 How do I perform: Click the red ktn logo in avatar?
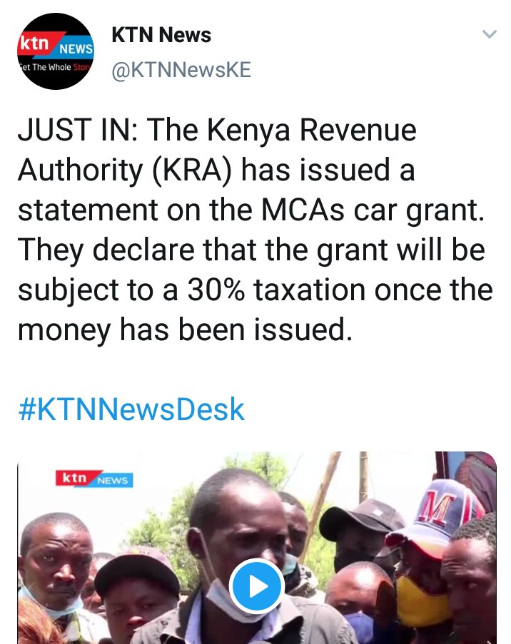(36, 43)
